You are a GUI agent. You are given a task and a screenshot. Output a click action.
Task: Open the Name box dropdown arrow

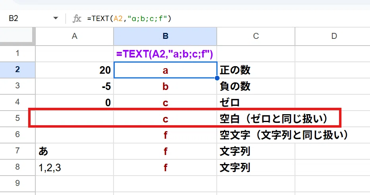pyautogui.click(x=56, y=18)
